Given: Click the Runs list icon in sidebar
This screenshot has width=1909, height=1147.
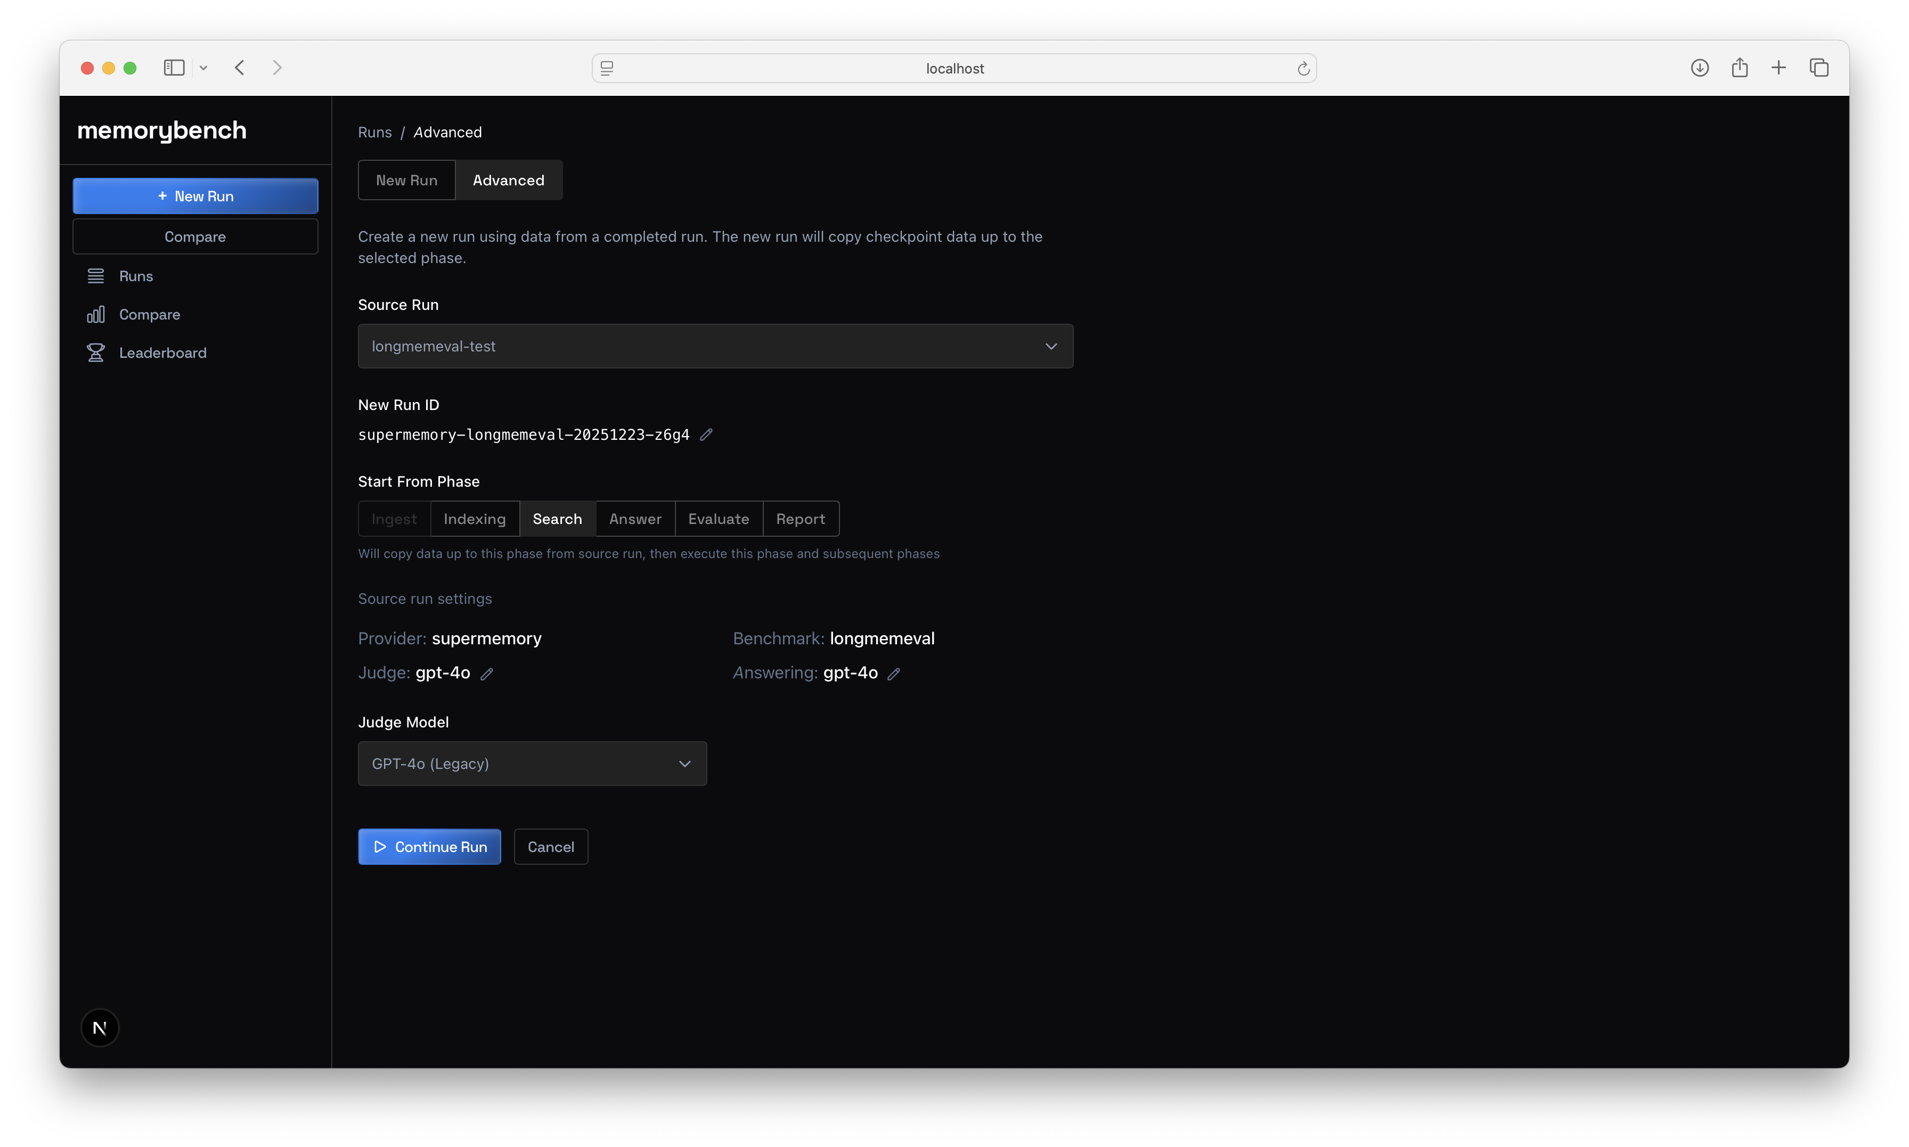Looking at the screenshot, I should coord(96,276).
